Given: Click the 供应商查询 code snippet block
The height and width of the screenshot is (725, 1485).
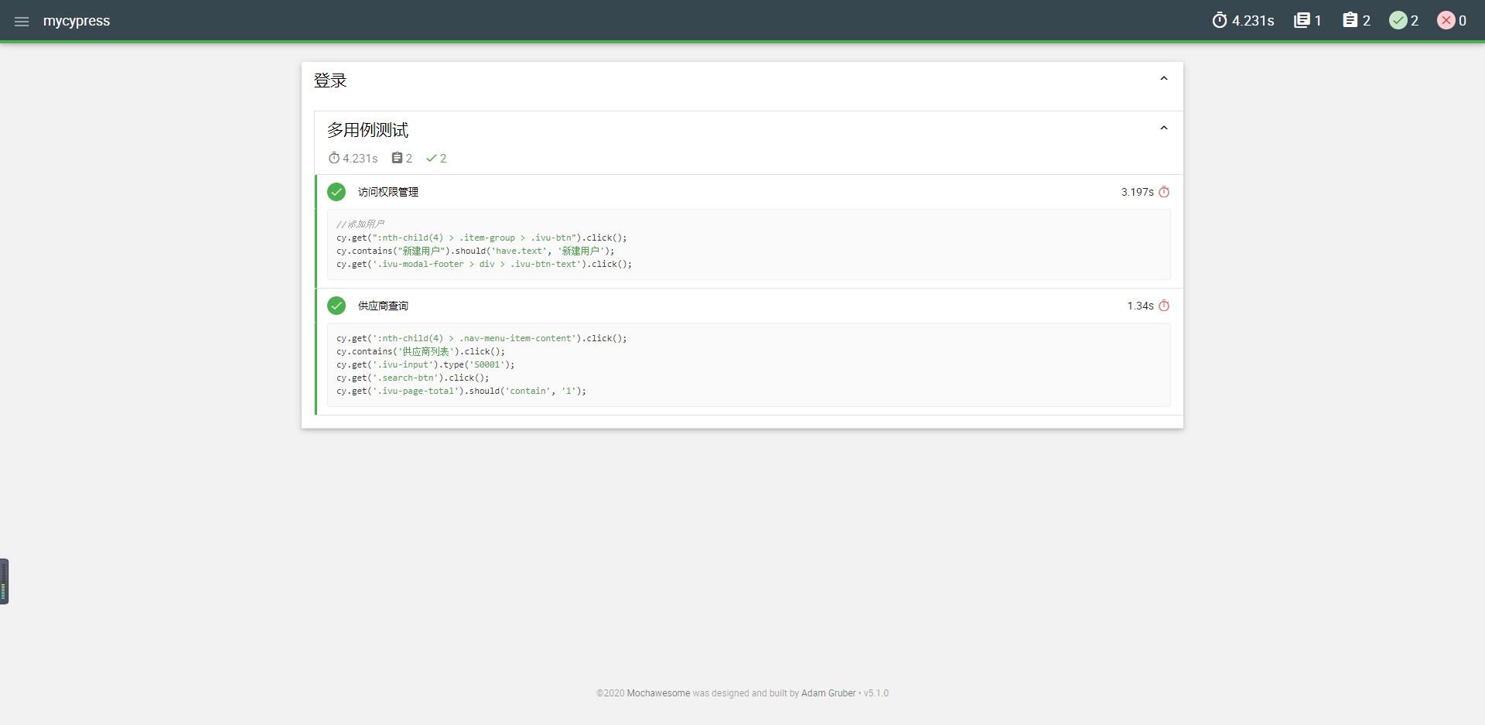Looking at the screenshot, I should pyautogui.click(x=749, y=364).
